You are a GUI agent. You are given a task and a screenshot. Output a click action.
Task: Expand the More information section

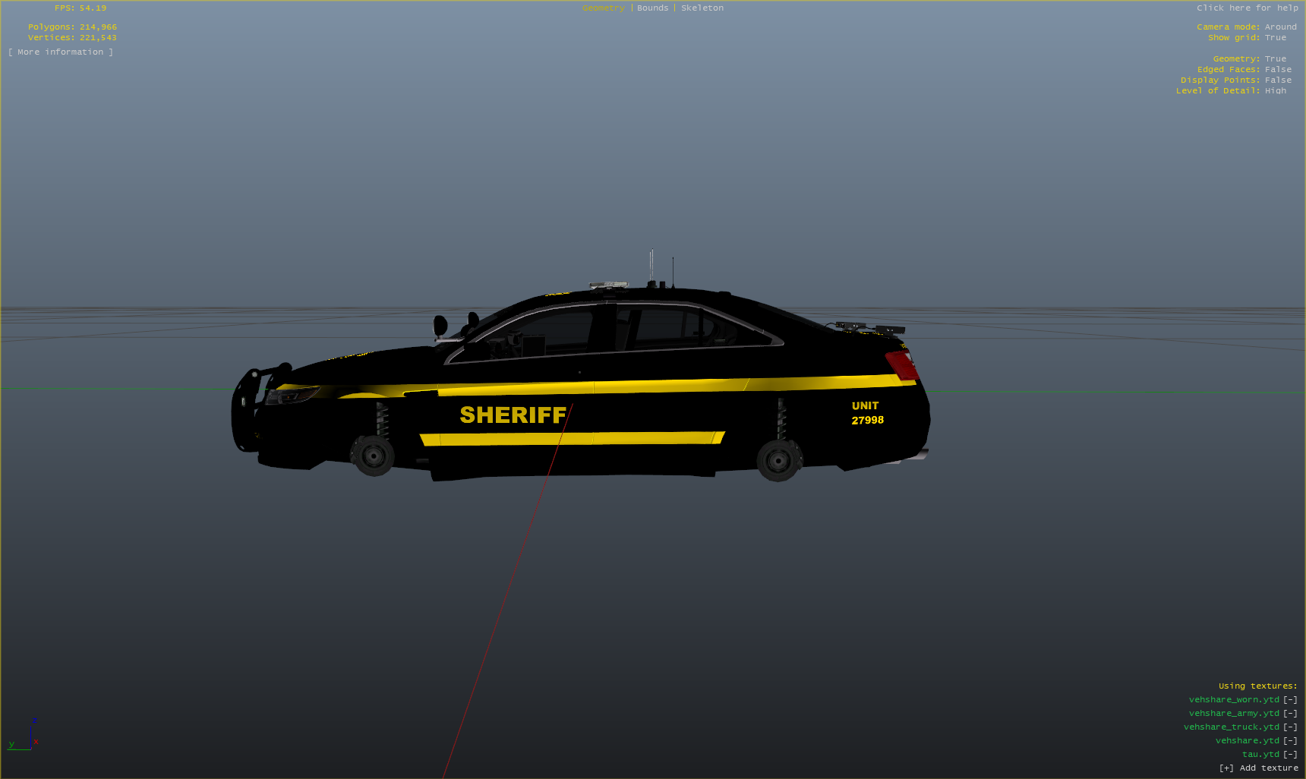pyautogui.click(x=61, y=52)
